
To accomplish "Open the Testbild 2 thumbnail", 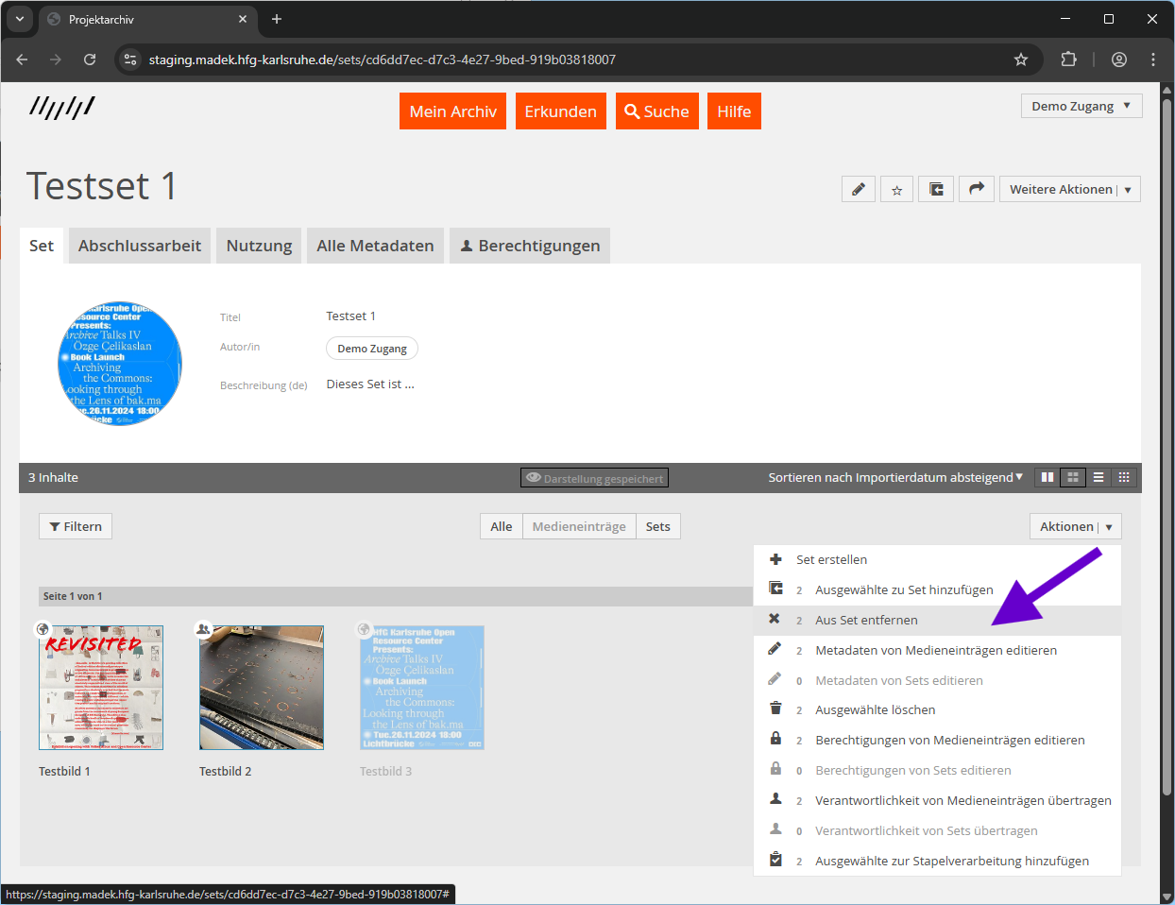I will 262,688.
